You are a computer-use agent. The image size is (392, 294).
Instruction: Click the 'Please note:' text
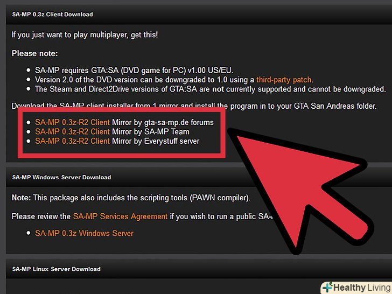[35, 53]
